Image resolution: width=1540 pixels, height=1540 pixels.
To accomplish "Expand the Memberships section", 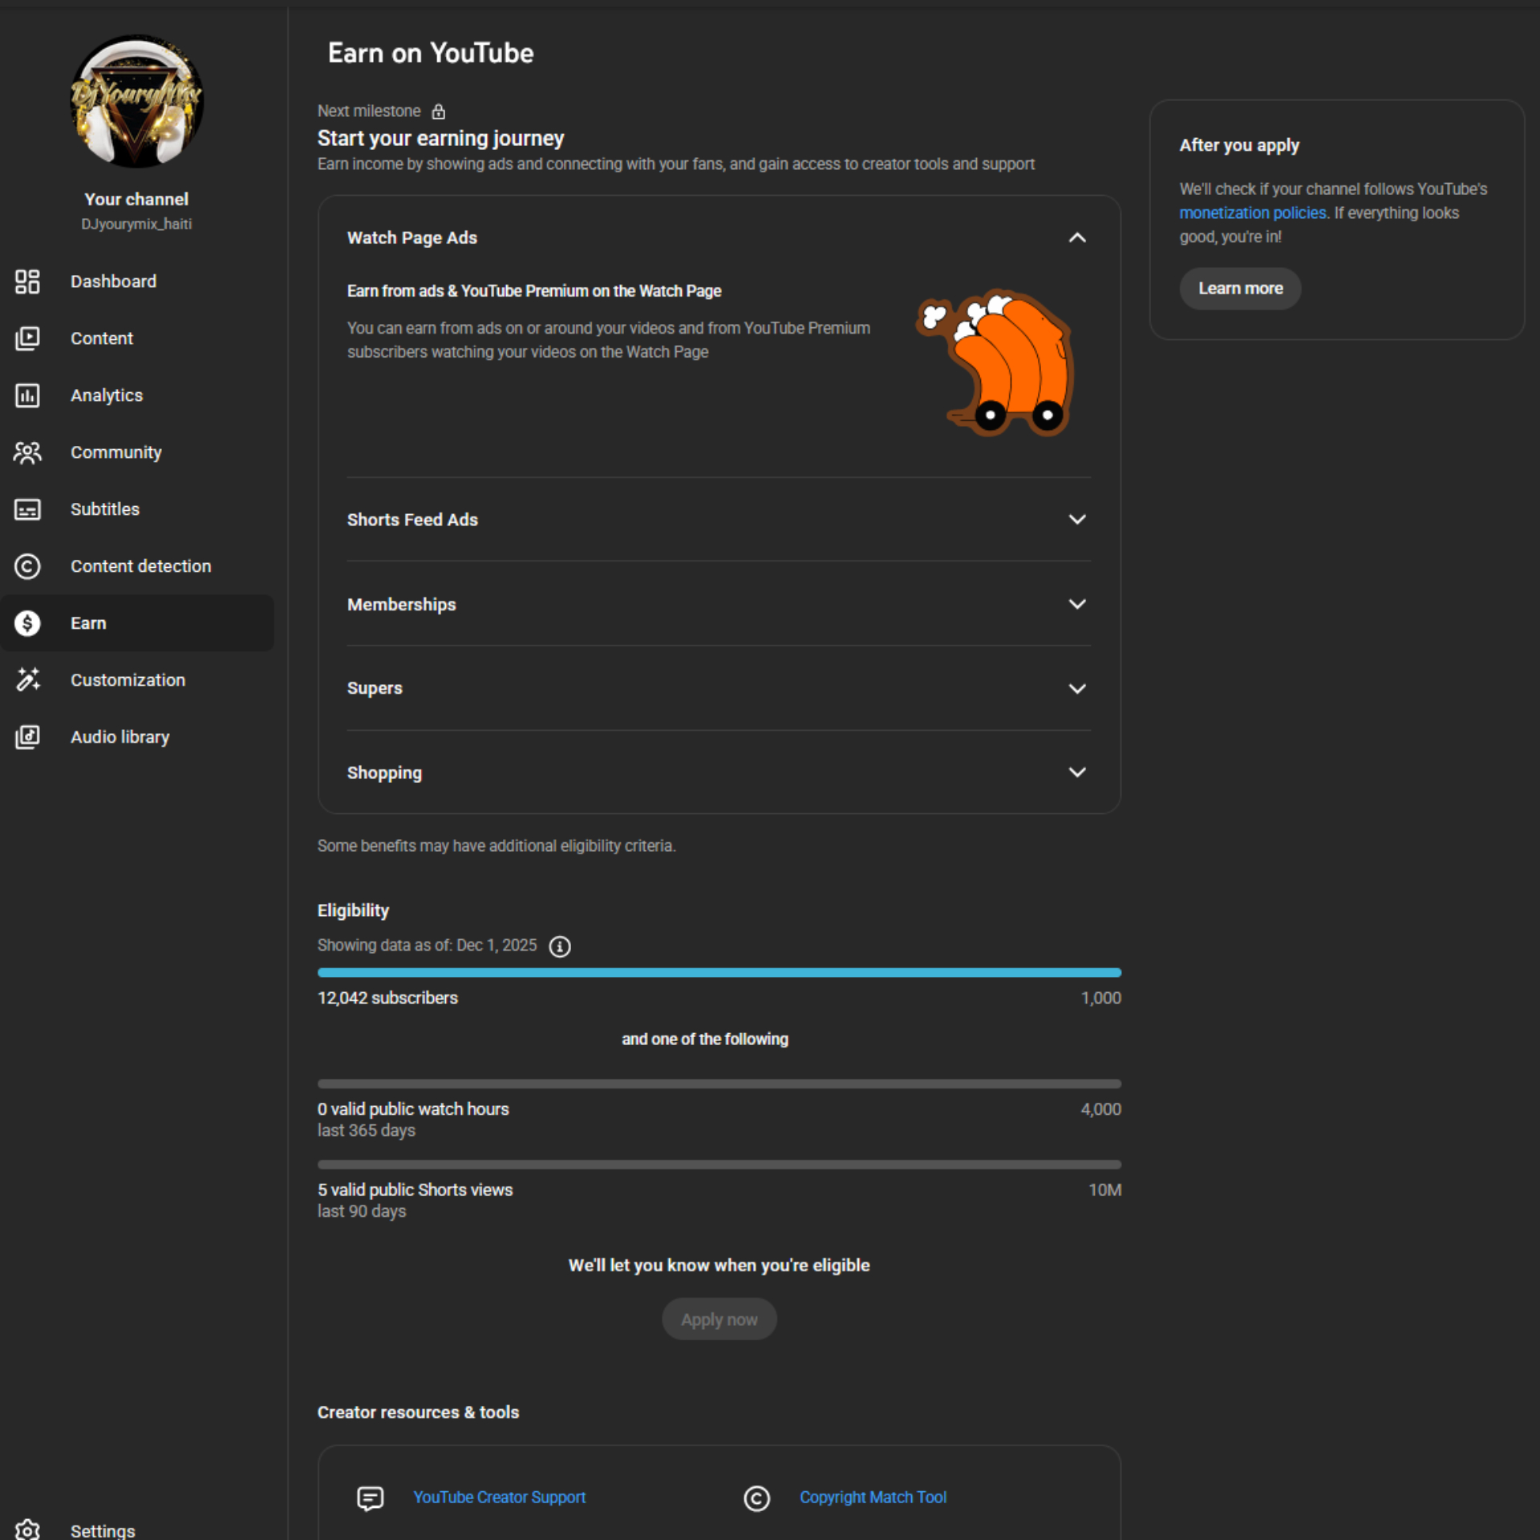I will (1077, 604).
